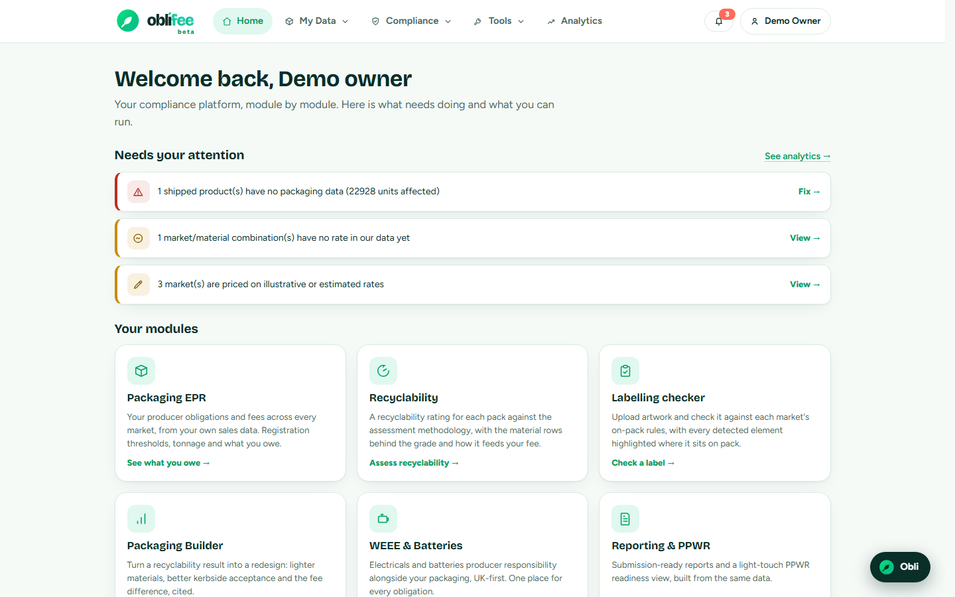Click View for no rate combination alert
Image resolution: width=955 pixels, height=597 pixels.
[805, 238]
